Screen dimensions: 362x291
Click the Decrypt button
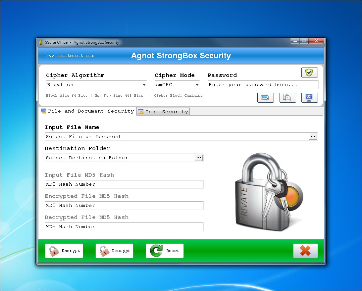point(114,251)
